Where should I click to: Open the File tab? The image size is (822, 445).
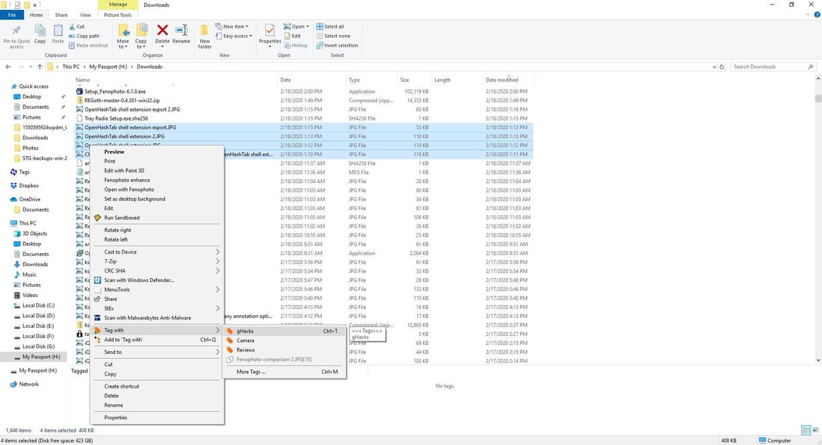pyautogui.click(x=11, y=15)
